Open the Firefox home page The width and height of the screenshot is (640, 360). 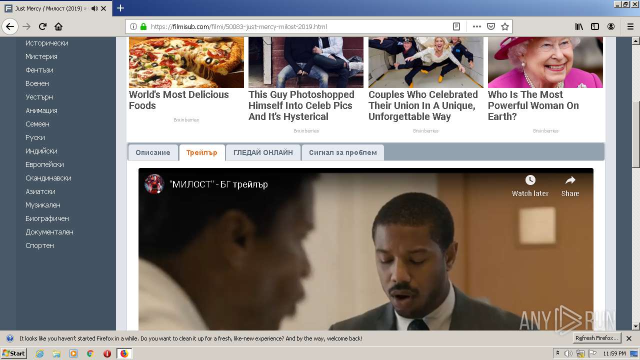pos(58,26)
